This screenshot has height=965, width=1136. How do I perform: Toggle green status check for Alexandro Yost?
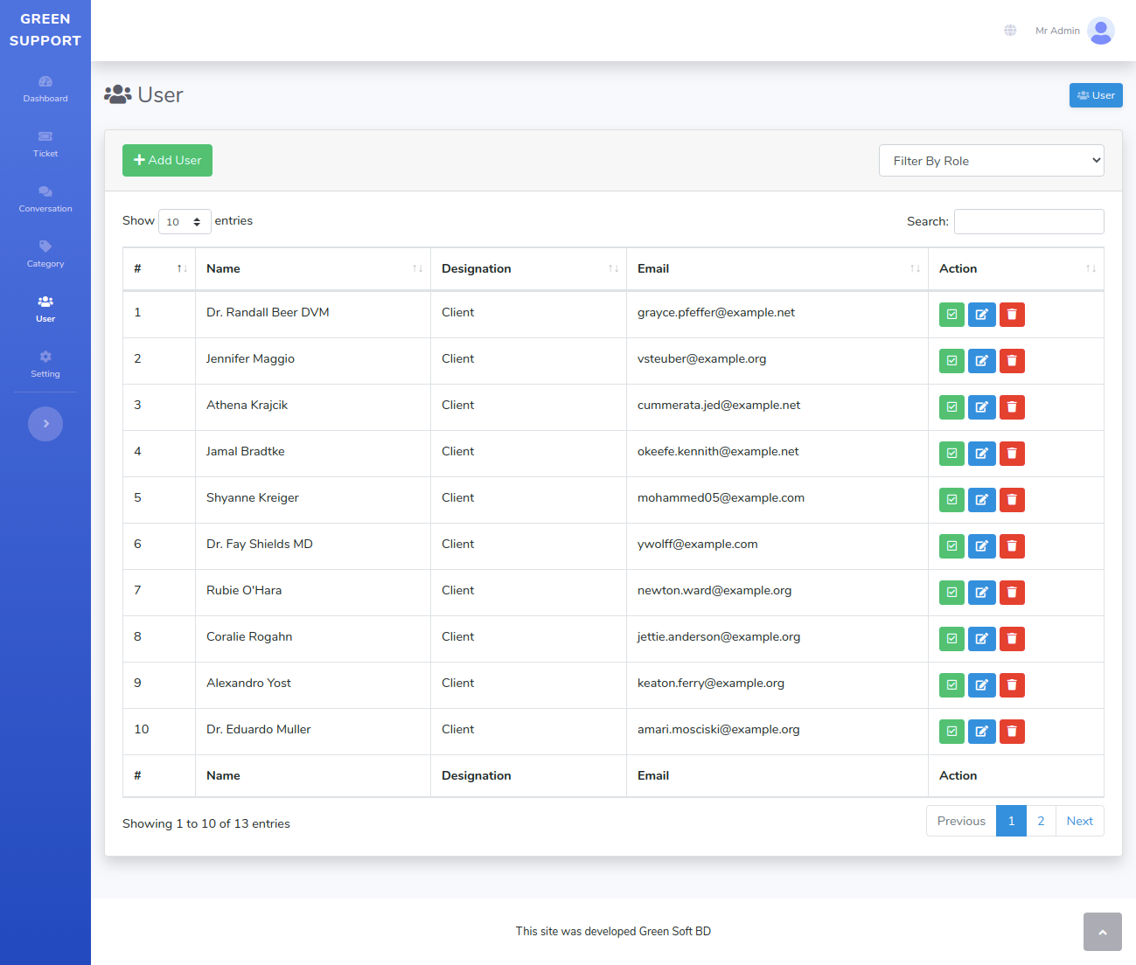click(951, 685)
